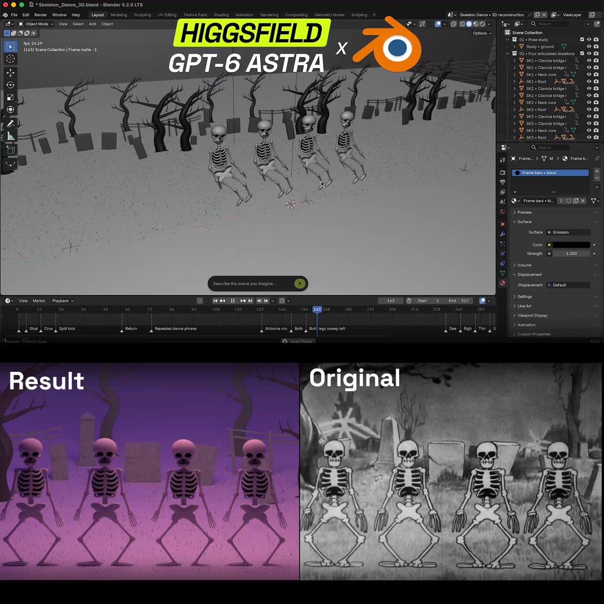Image resolution: width=604 pixels, height=604 pixels.
Task: Activate the Transform tool
Action: point(10,109)
